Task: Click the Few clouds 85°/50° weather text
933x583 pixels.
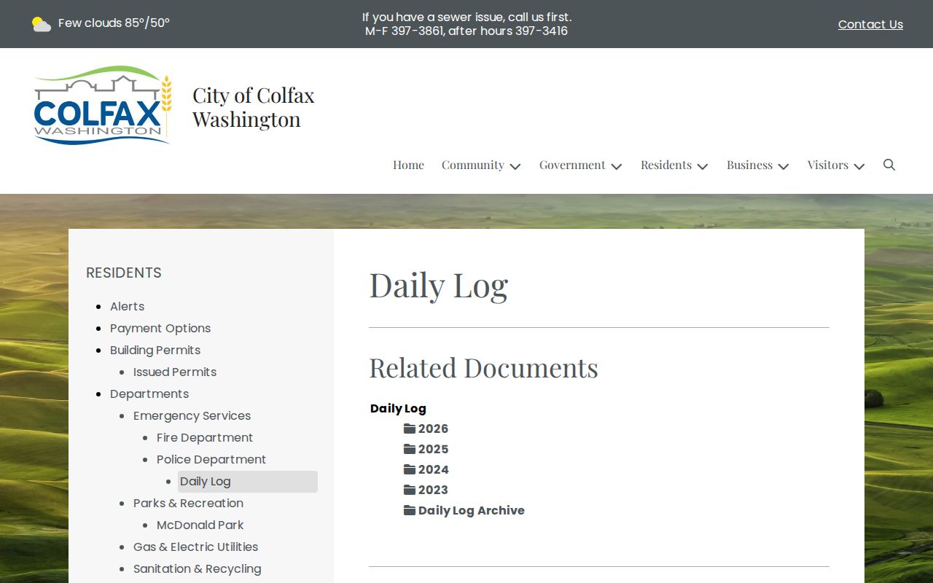Action: point(114,23)
